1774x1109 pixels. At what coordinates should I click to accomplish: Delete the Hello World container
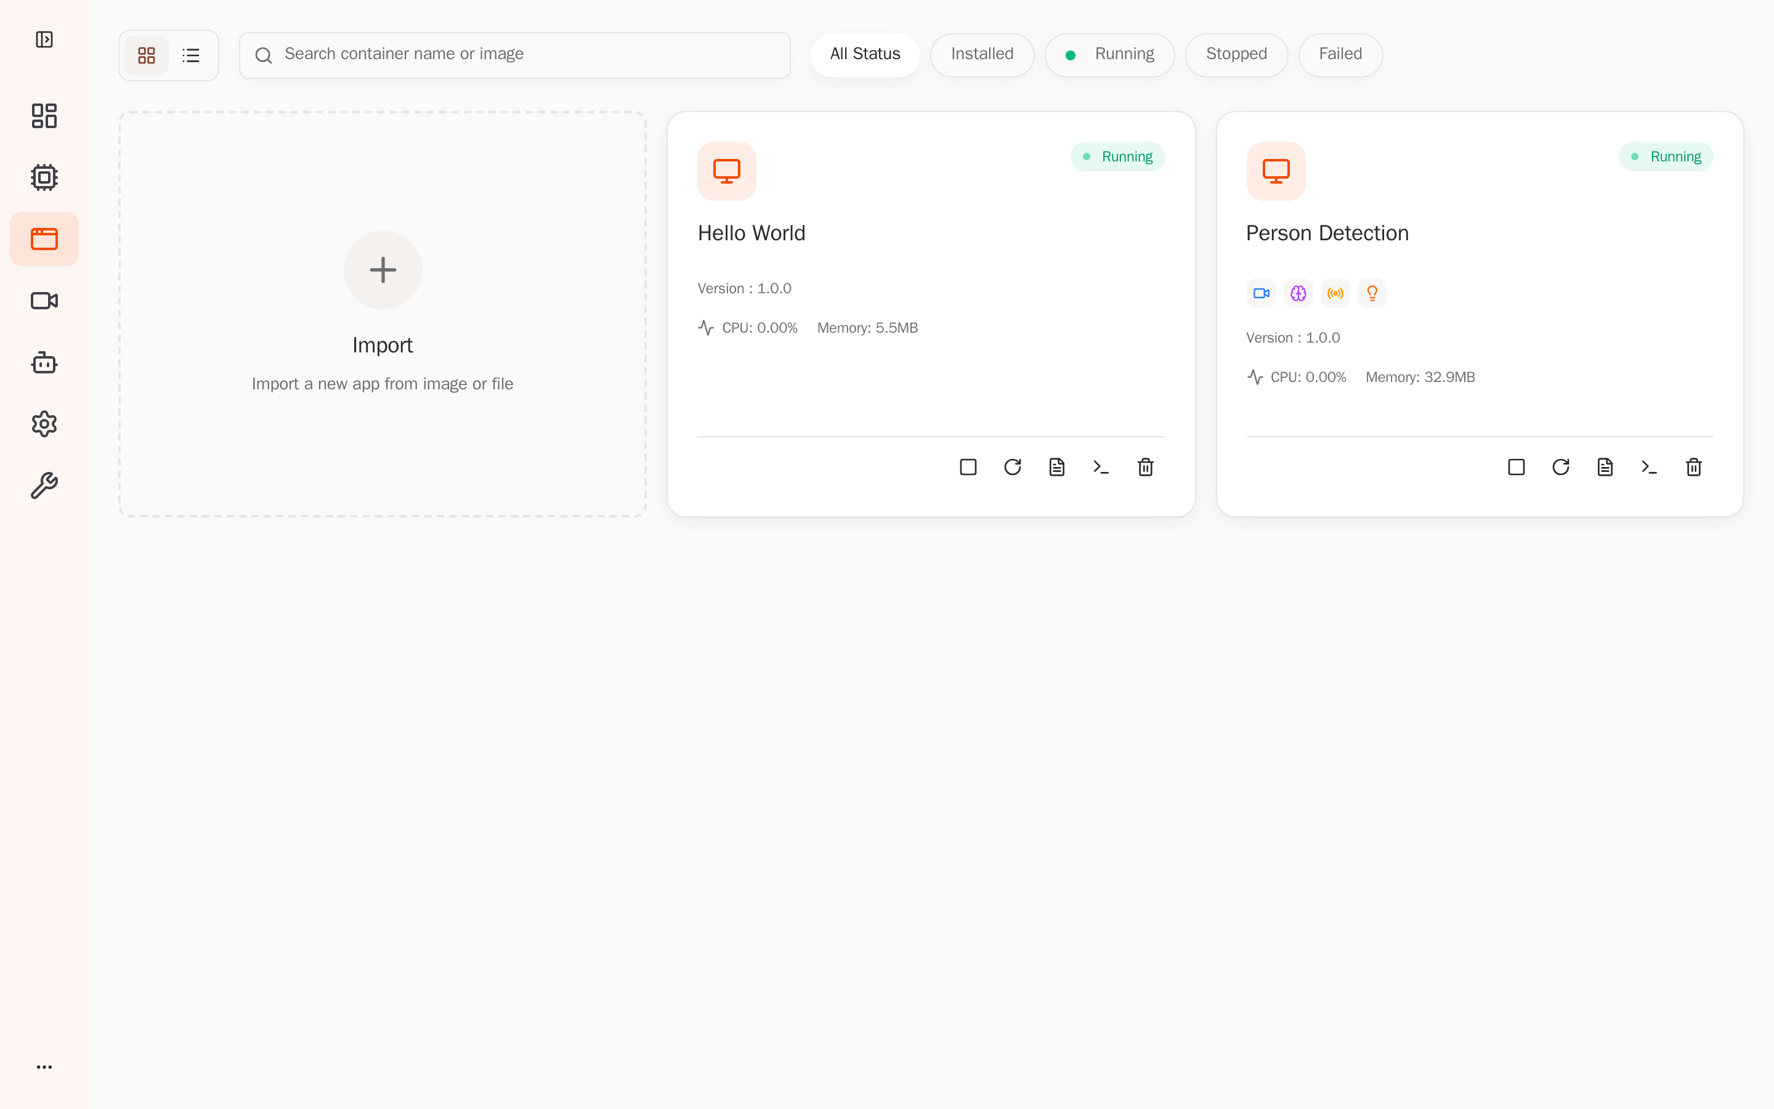(1145, 467)
